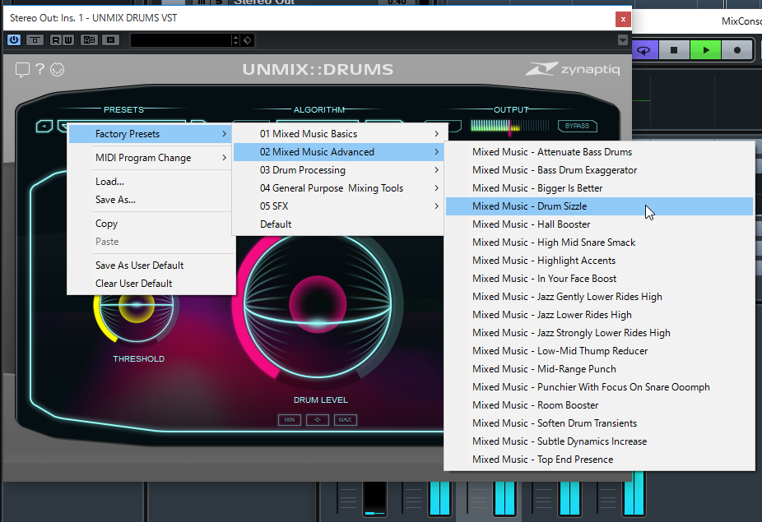This screenshot has width=762, height=522.
Task: Load preset Punchier With Focus On Snare Ooomph
Action: click(x=599, y=387)
